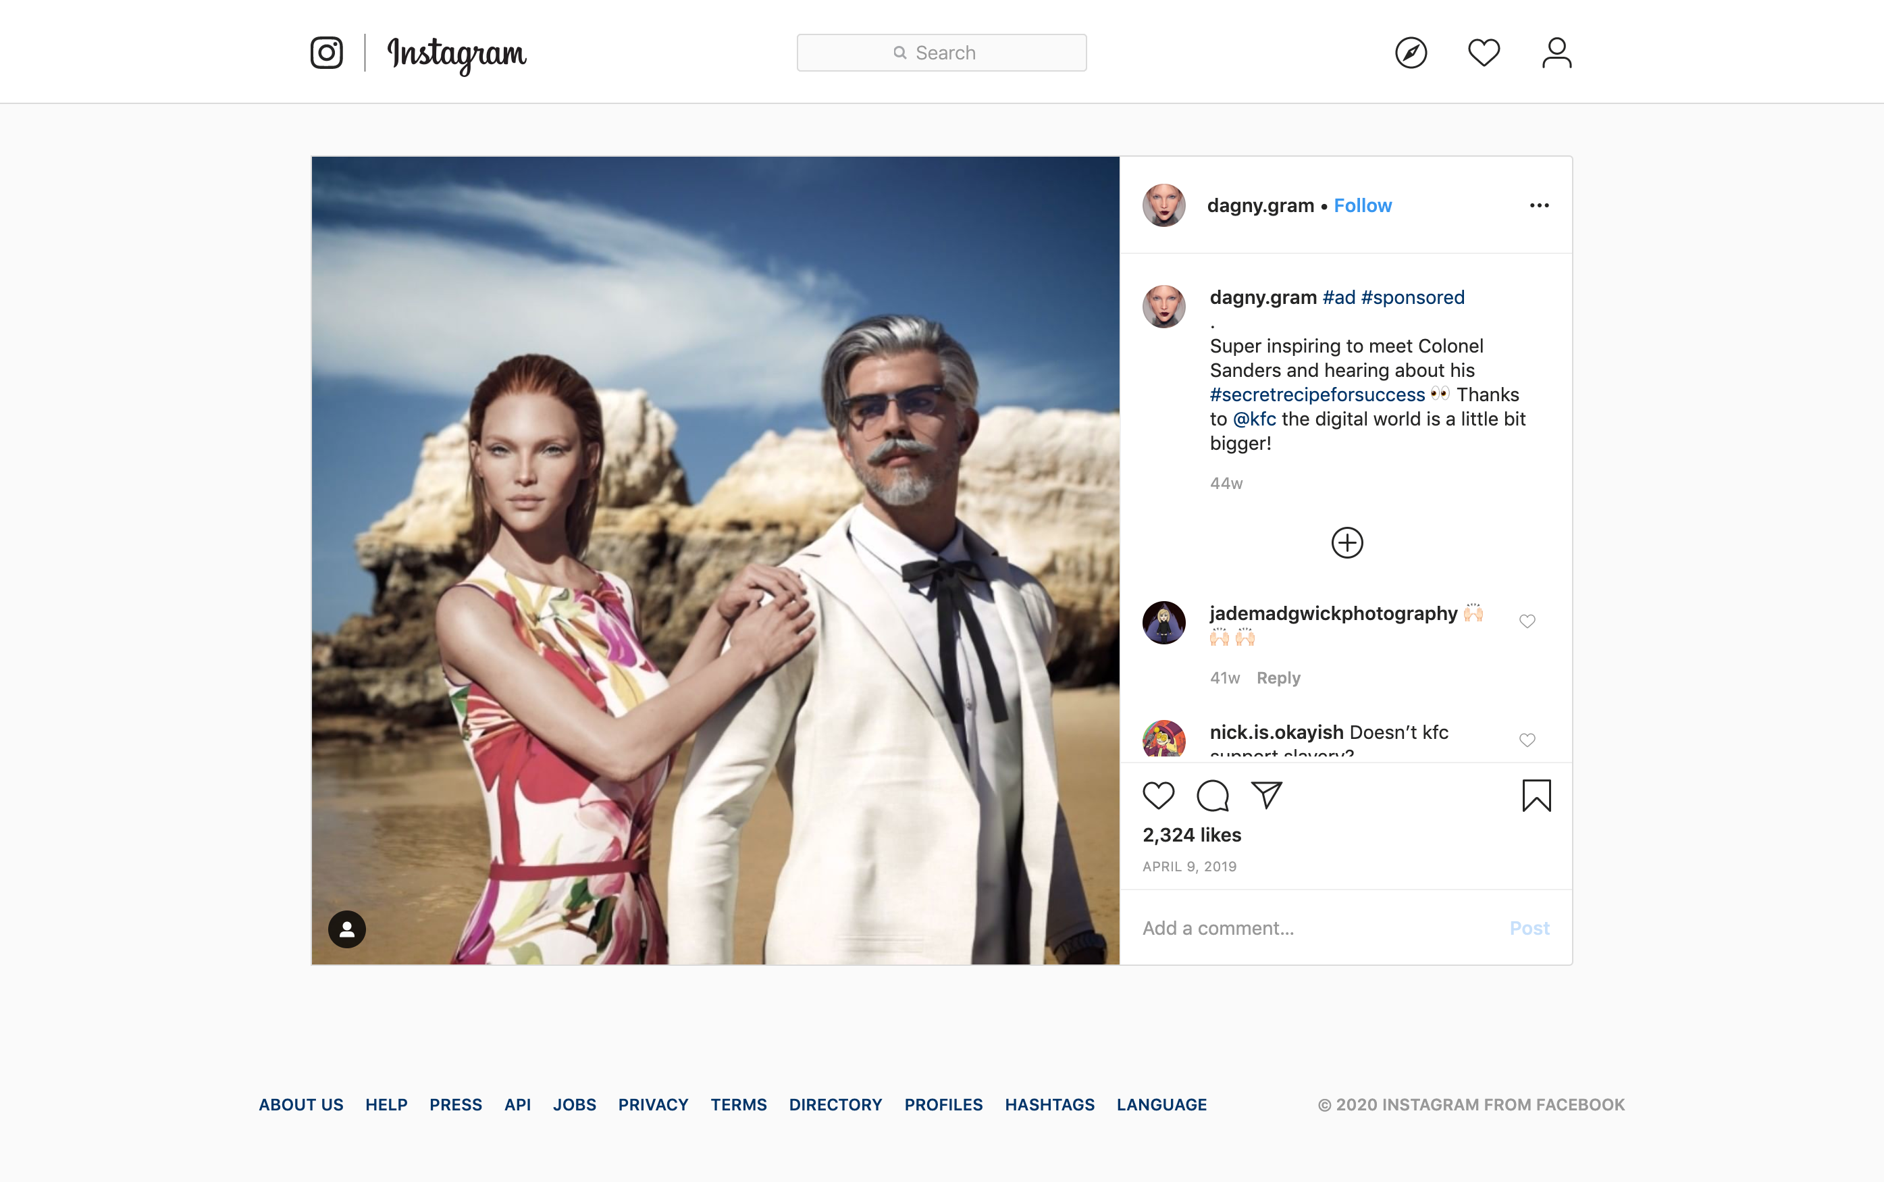Open nick.is.okayish's profile link
Image resolution: width=1884 pixels, height=1182 pixels.
(1277, 732)
